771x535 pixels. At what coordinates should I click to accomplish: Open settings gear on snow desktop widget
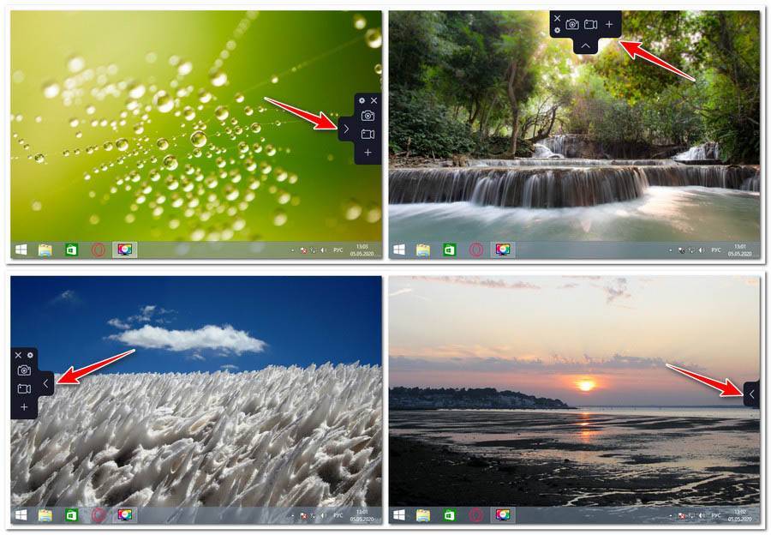coord(31,355)
